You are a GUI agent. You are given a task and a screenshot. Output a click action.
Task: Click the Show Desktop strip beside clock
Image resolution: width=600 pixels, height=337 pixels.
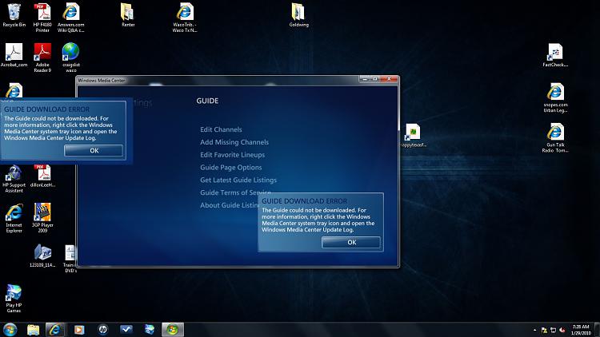click(x=597, y=330)
